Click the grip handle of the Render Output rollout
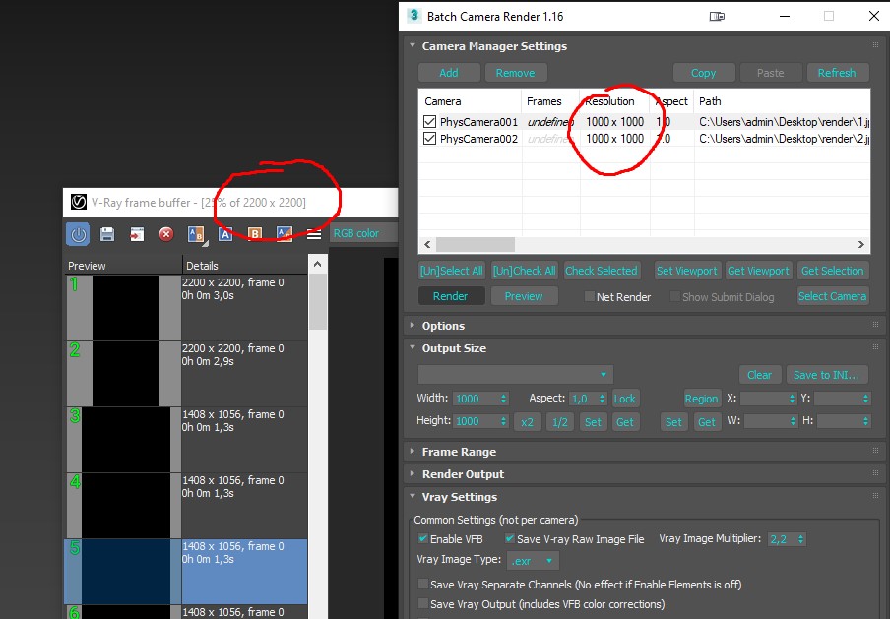Viewport: 890px width, 619px height. point(875,473)
